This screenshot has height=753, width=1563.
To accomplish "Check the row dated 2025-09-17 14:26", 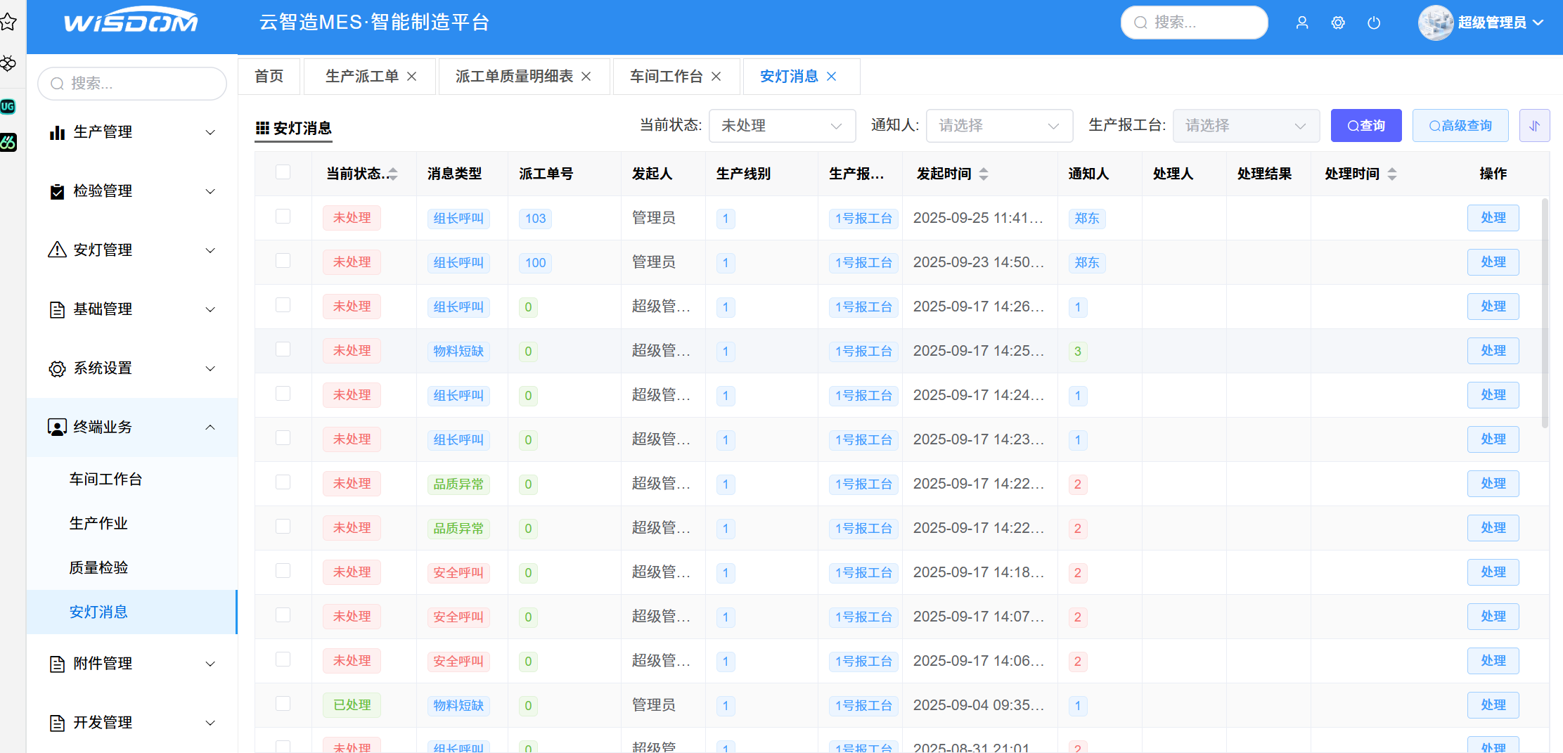I will (283, 305).
